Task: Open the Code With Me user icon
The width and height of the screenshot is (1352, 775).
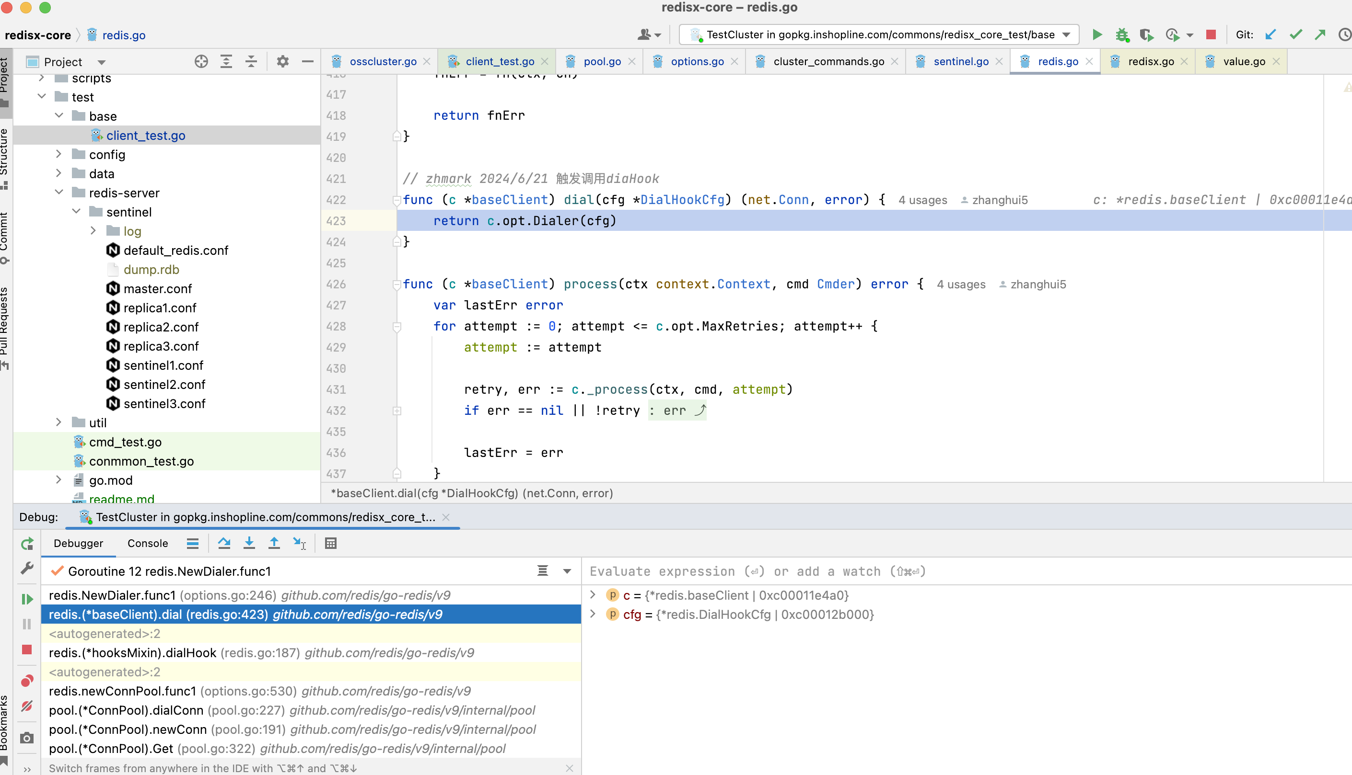Action: pyautogui.click(x=649, y=35)
